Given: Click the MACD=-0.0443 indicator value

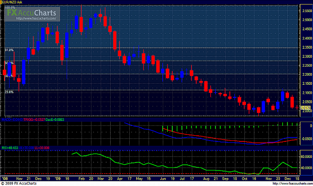Looking at the screenshot, I should (x=12, y=120).
